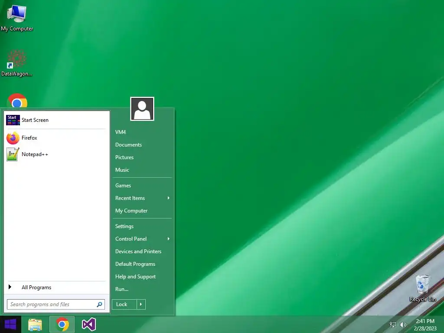Click the volume speaker tray icon
This screenshot has height=333, width=444.
(x=403, y=324)
